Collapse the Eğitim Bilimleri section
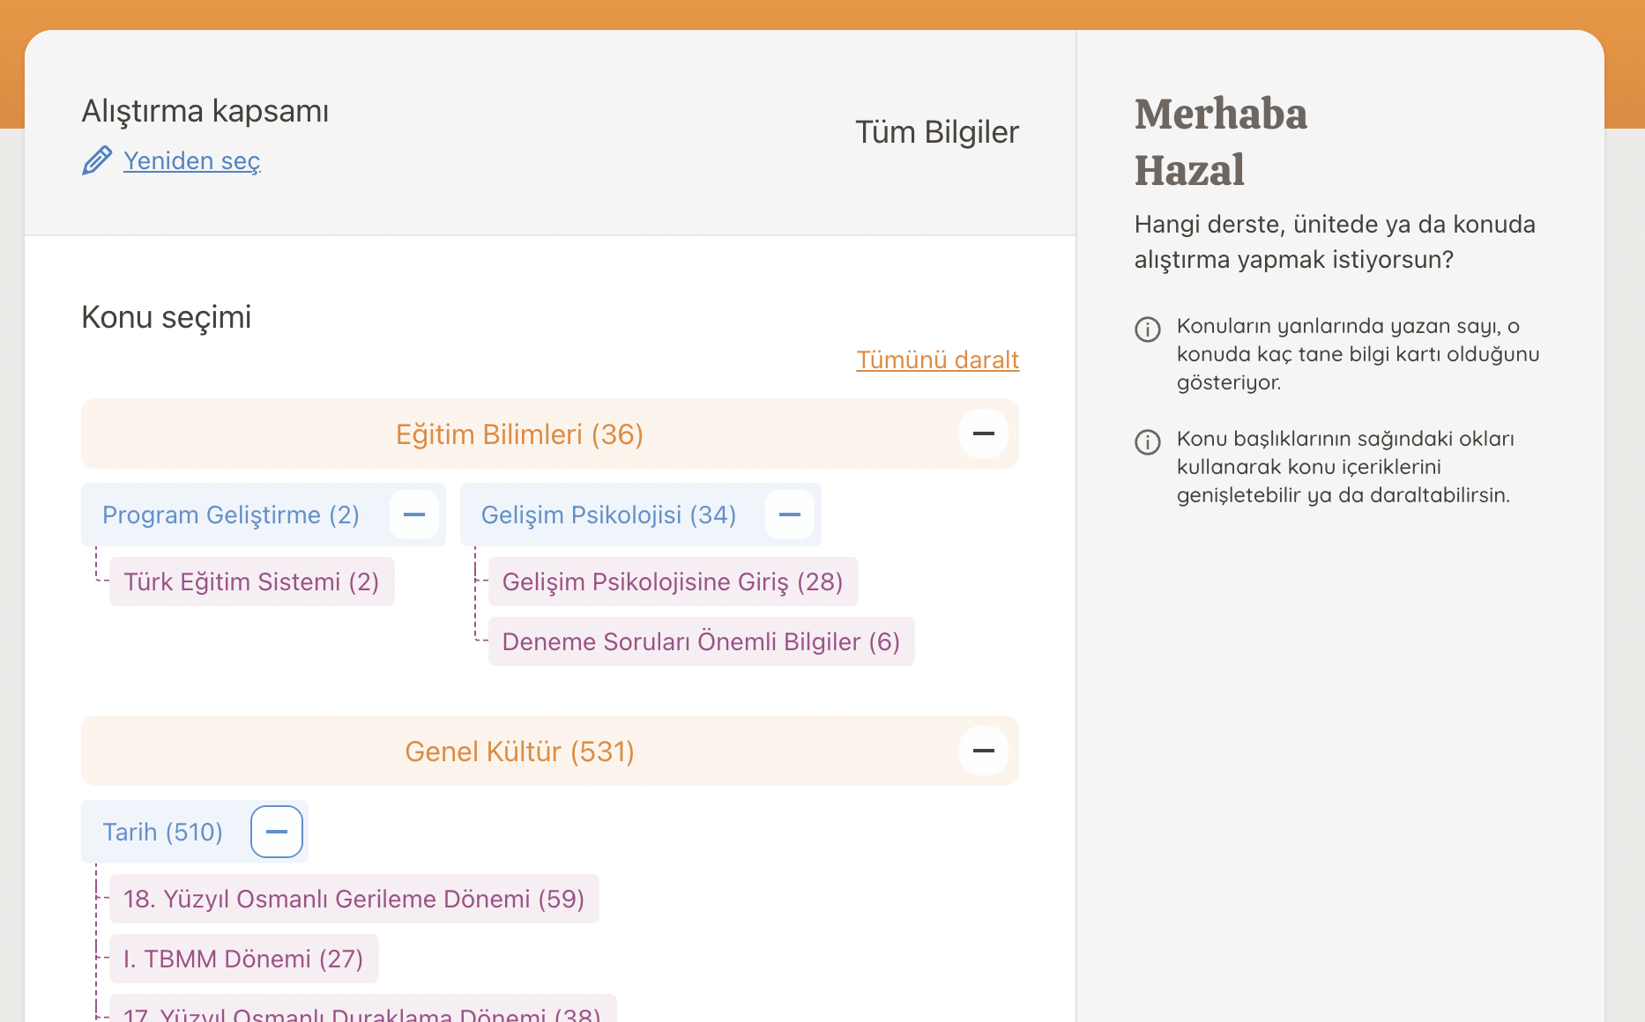 click(x=983, y=433)
